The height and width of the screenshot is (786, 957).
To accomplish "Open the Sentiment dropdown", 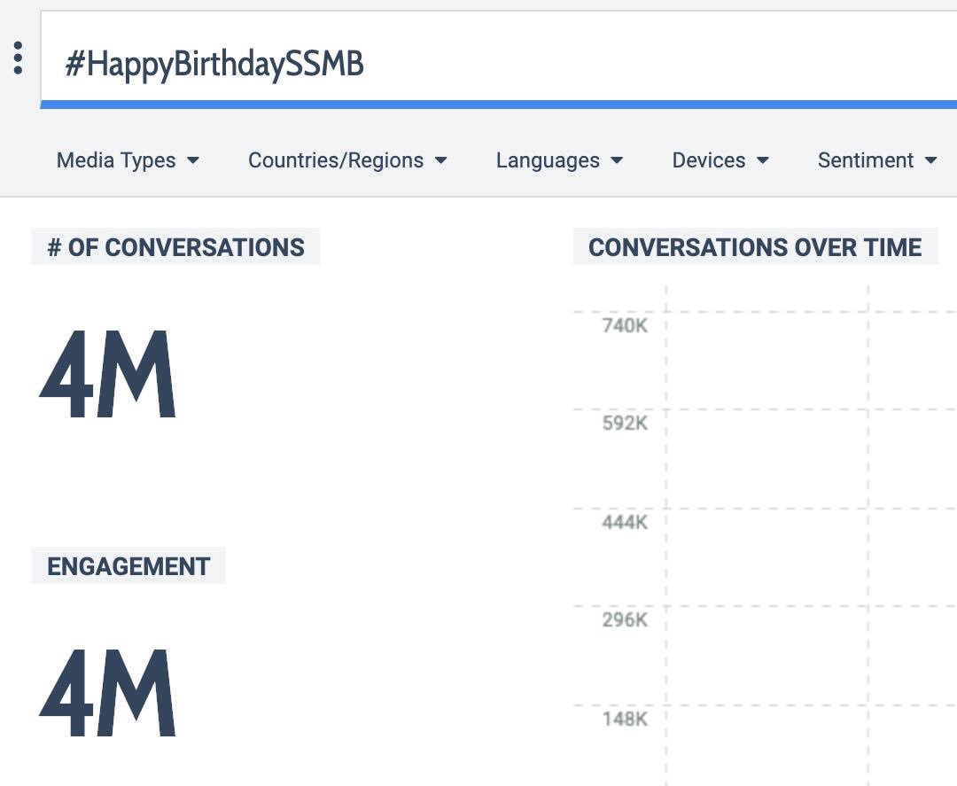I will pos(877,160).
